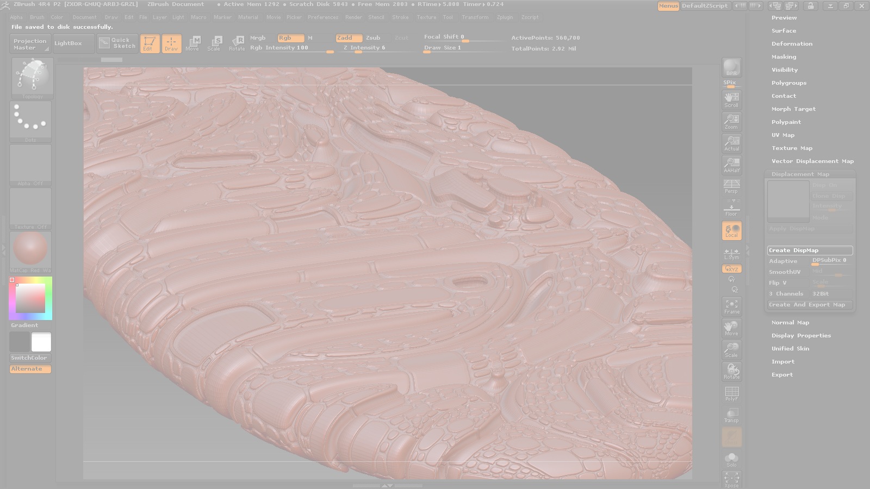Toggle the Floor grid
Viewport: 870px width, 489px height.
pos(732,209)
